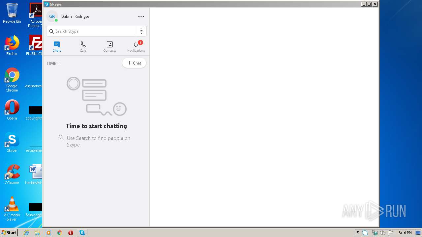Select Skype taskbar button

click(x=82, y=233)
